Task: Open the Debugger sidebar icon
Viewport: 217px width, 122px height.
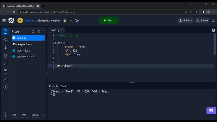Action: coord(5,63)
